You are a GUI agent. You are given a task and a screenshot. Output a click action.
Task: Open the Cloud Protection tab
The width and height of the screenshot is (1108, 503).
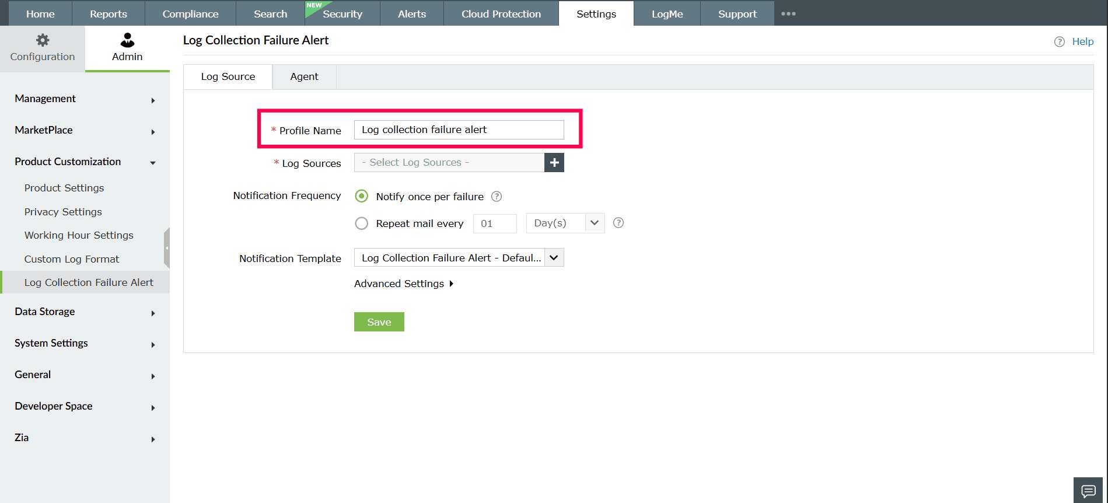point(501,14)
